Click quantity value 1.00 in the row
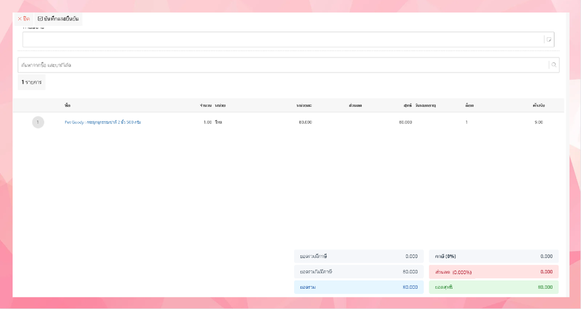The image size is (581, 309). coord(208,122)
